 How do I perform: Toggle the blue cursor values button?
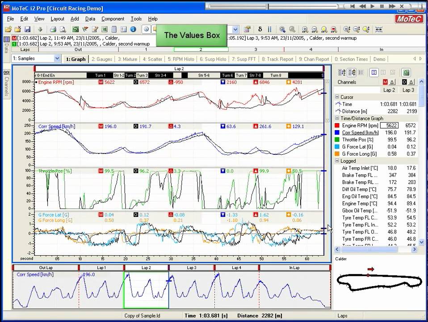pyautogui.click(x=374, y=72)
